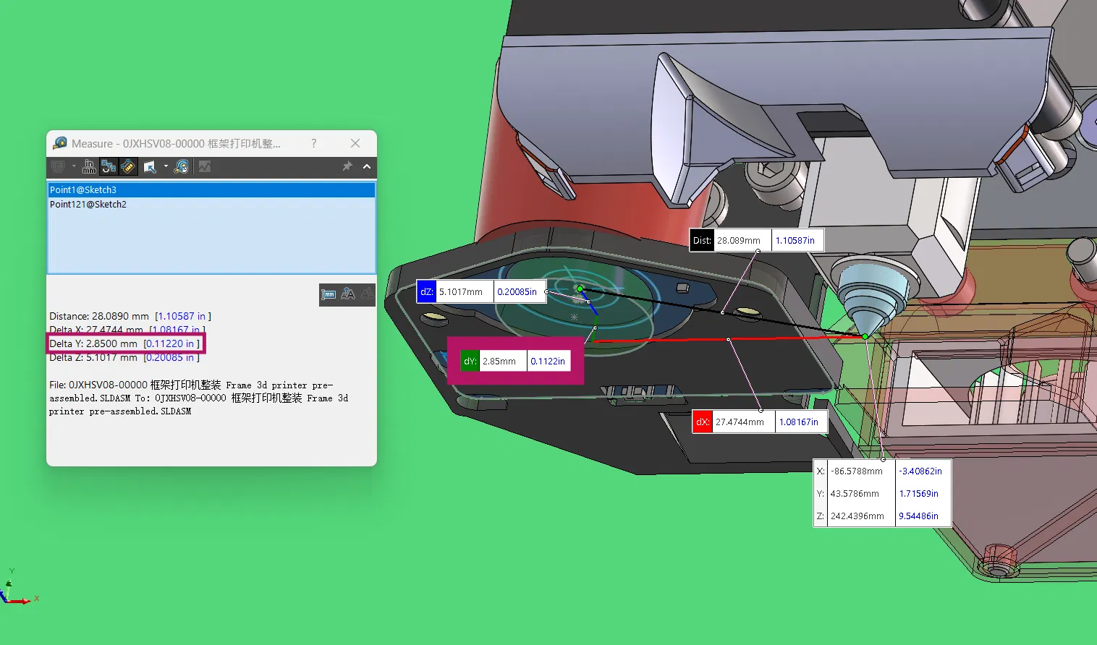Screen dimensions: 1097x645
Task: Click the green dY callout label
Action: tap(470, 362)
